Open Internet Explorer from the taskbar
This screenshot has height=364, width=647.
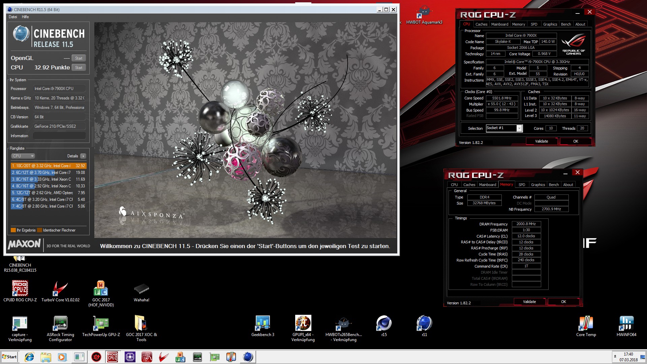click(29, 357)
